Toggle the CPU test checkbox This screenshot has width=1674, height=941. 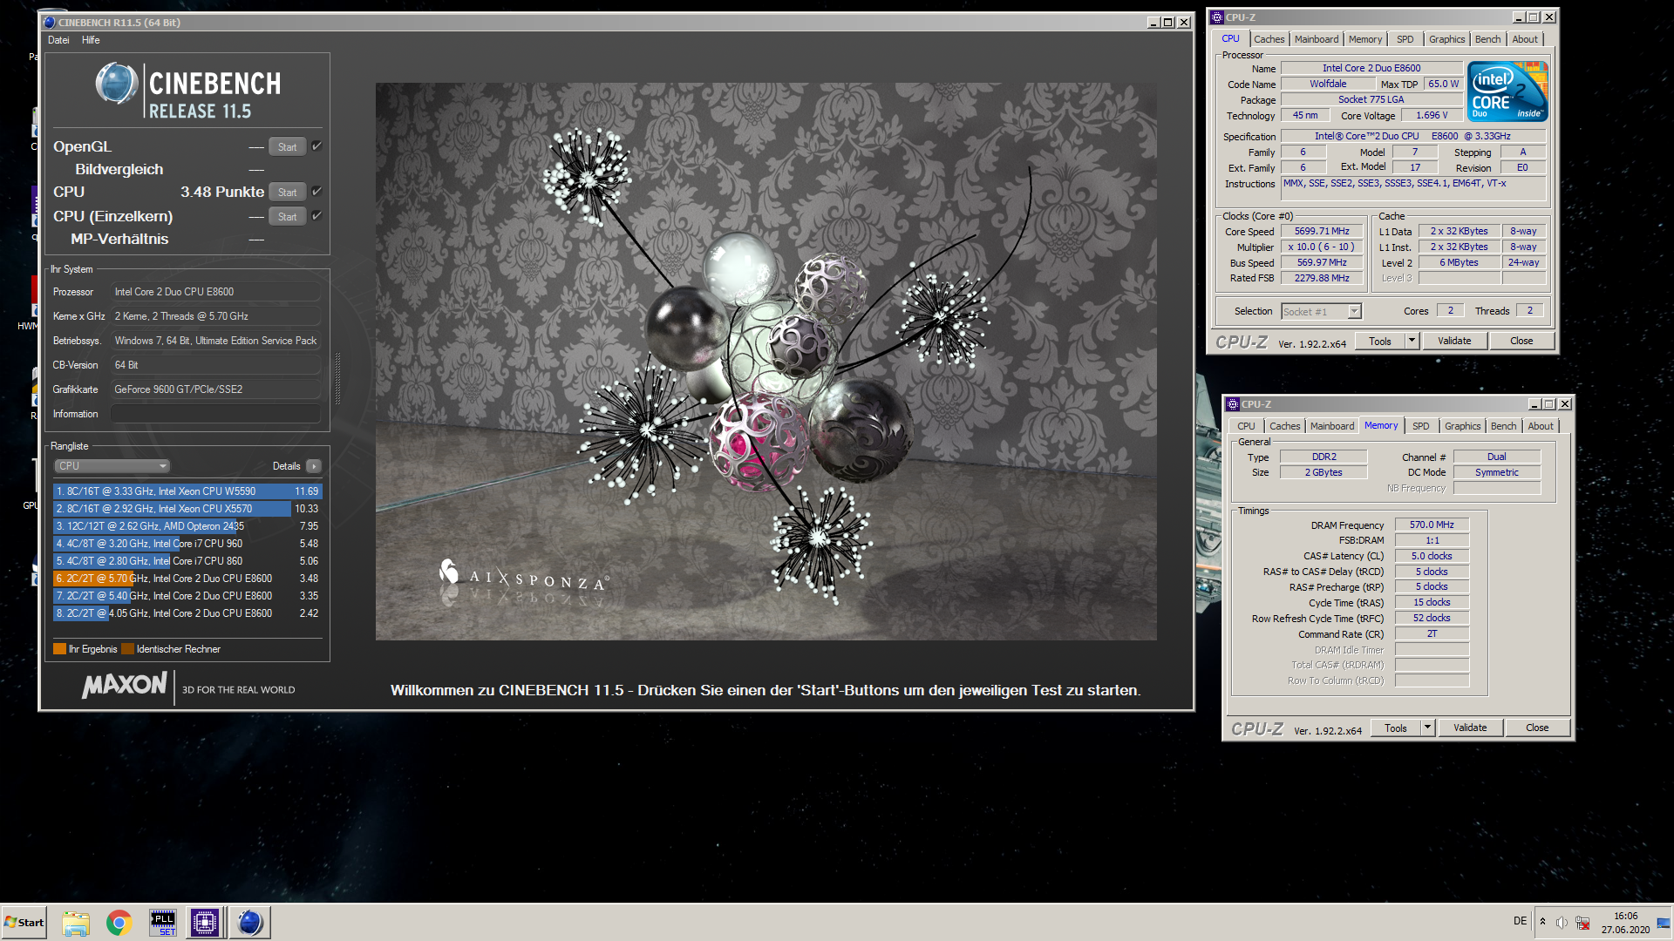click(x=316, y=192)
